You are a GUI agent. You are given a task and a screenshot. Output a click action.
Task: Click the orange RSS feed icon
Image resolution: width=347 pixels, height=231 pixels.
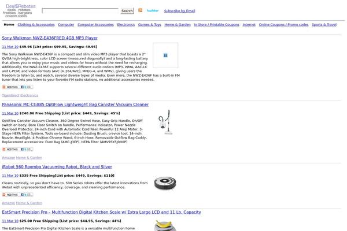(x=141, y=10)
